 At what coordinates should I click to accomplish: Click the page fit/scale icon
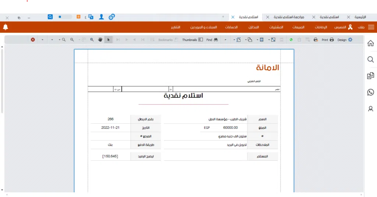274,40
